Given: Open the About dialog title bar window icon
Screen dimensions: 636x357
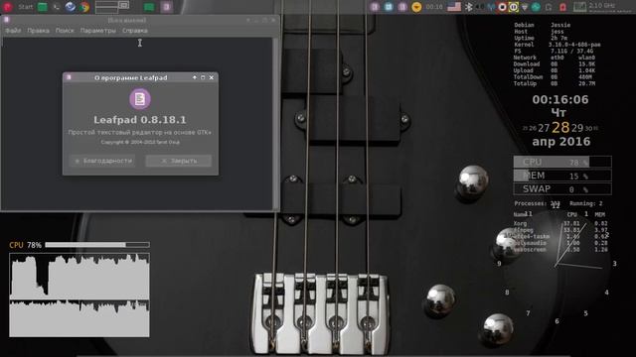Looking at the screenshot, I should tap(69, 77).
